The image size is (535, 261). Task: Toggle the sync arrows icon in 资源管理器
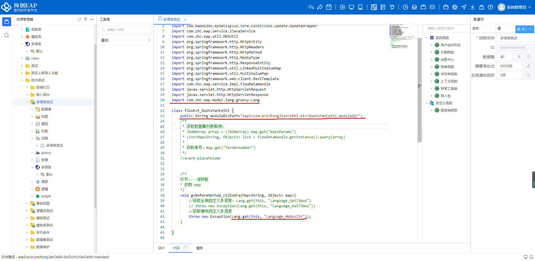[x=79, y=19]
